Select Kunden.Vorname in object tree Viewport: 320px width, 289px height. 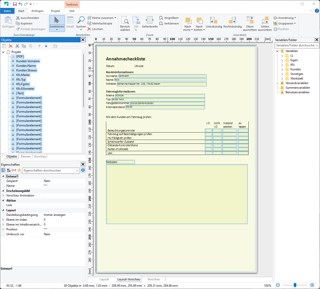pyautogui.click(x=28, y=61)
